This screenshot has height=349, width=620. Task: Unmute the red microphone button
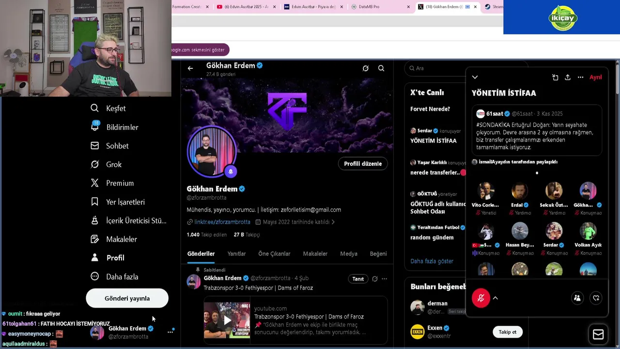tap(481, 298)
